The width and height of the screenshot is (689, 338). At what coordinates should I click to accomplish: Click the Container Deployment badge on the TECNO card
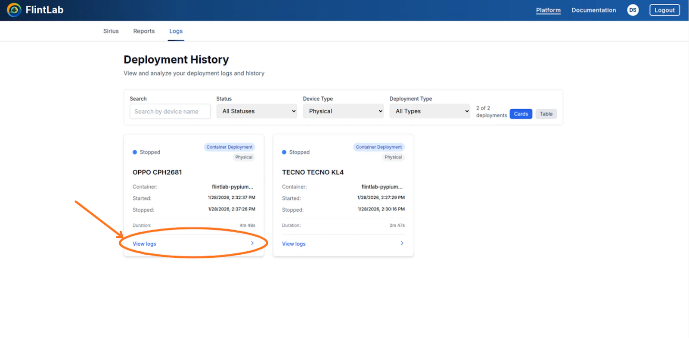coord(379,147)
